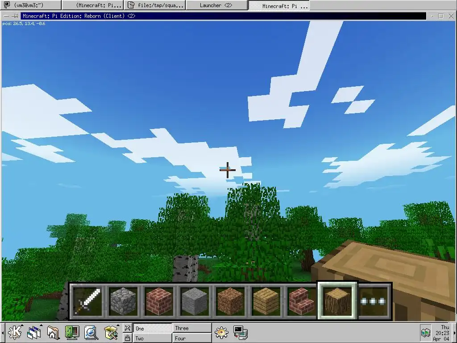
Task: Switch to the (vm3@vm3:~) terminal task
Action: click(x=31, y=5)
